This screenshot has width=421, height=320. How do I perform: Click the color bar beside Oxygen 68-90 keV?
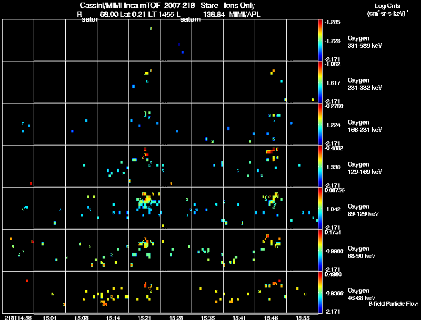pyautogui.click(x=320, y=251)
